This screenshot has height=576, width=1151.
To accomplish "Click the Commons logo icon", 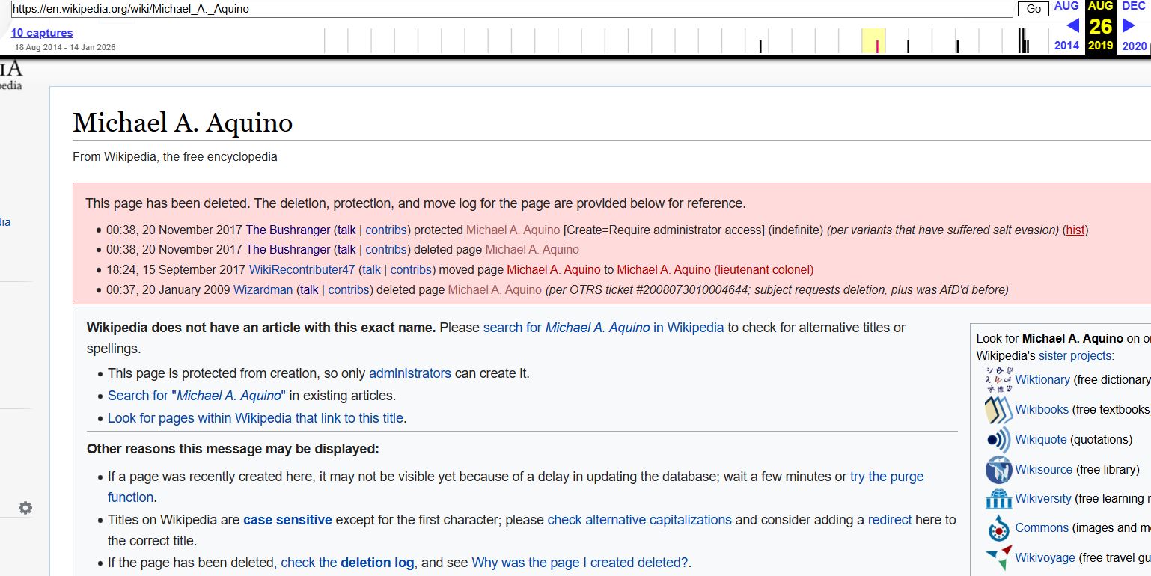I will (x=998, y=528).
